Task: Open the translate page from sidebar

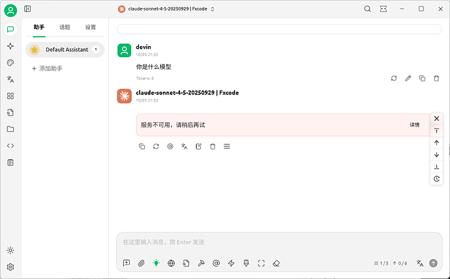Action: (x=10, y=79)
